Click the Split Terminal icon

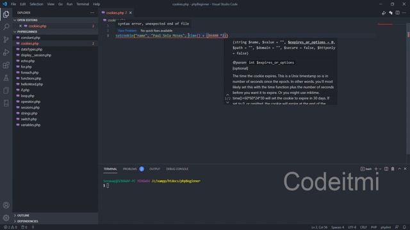pyautogui.click(x=386, y=169)
